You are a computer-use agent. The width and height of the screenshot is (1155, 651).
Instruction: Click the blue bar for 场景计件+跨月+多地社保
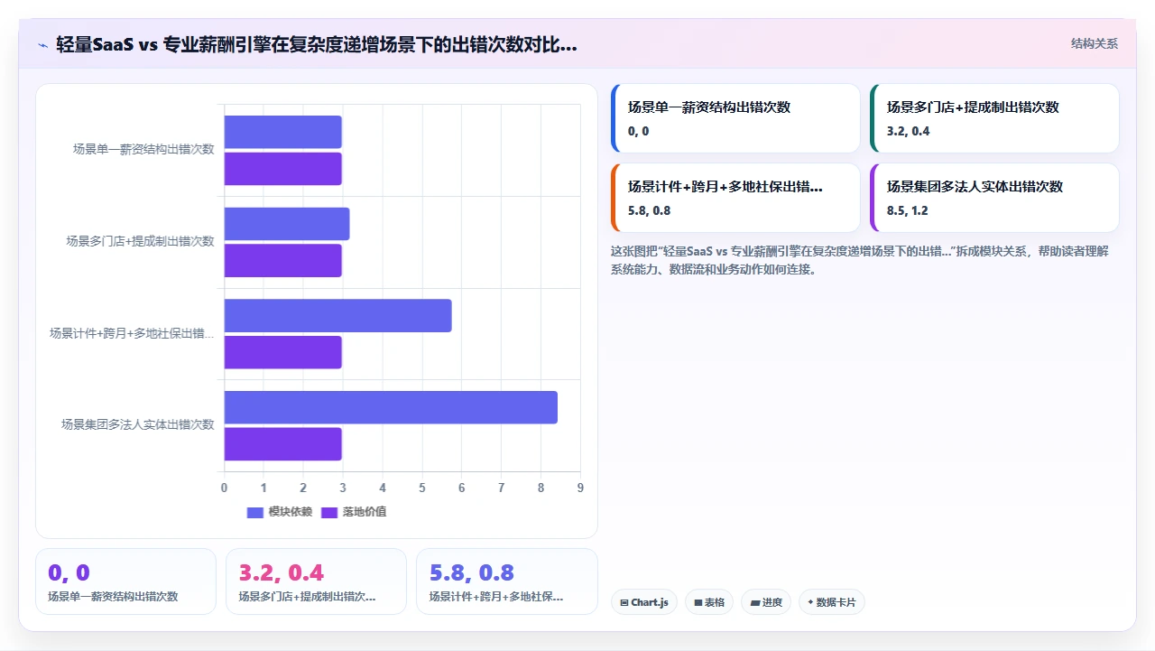[x=337, y=316]
